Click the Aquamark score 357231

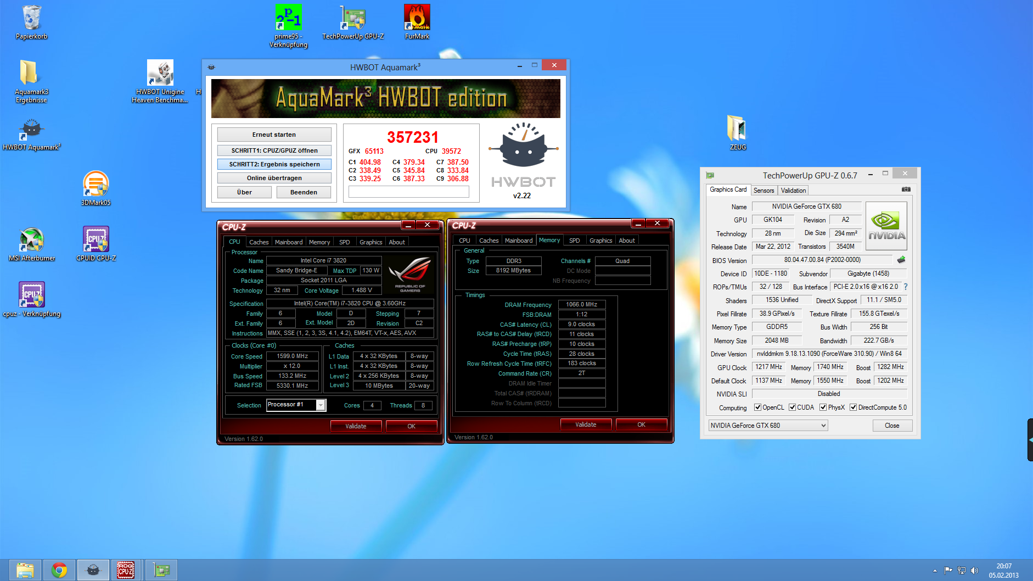[x=413, y=137]
